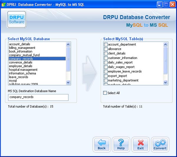This screenshot has height=157, width=177.
Task: Click the table list scrollbar thumb
Action: (165, 60)
